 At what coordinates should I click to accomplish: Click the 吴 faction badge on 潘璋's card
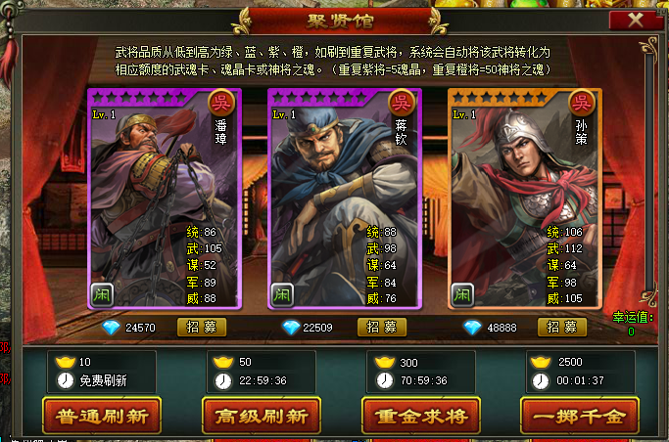click(221, 103)
